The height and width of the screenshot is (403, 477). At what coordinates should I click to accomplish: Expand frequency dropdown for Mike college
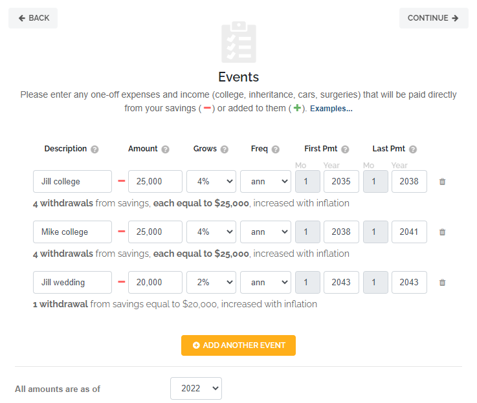pyautogui.click(x=265, y=232)
